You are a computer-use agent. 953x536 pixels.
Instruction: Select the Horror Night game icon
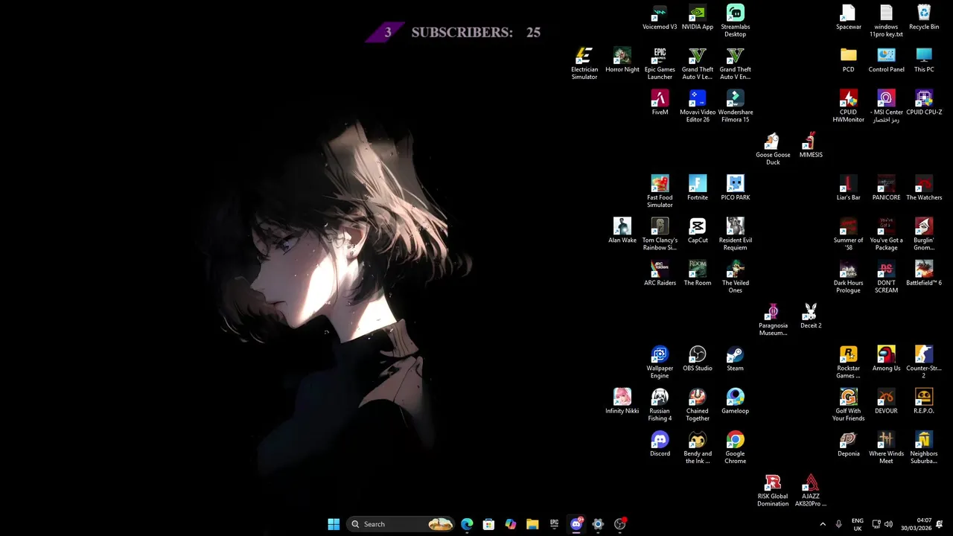tap(622, 60)
